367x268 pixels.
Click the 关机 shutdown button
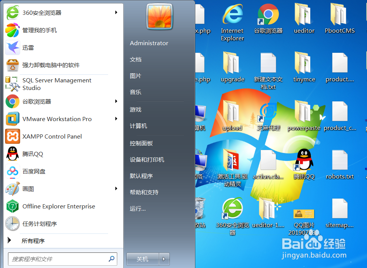point(142,259)
